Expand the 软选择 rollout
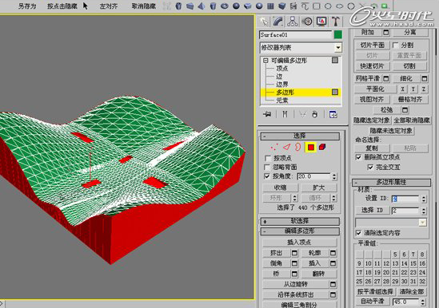The height and width of the screenshot is (308, 439). pyautogui.click(x=300, y=221)
